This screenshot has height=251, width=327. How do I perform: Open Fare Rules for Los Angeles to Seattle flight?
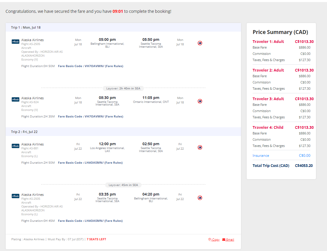point(113,163)
